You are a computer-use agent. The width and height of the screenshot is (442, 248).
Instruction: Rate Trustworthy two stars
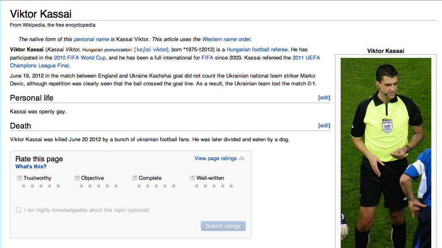(x=33, y=186)
